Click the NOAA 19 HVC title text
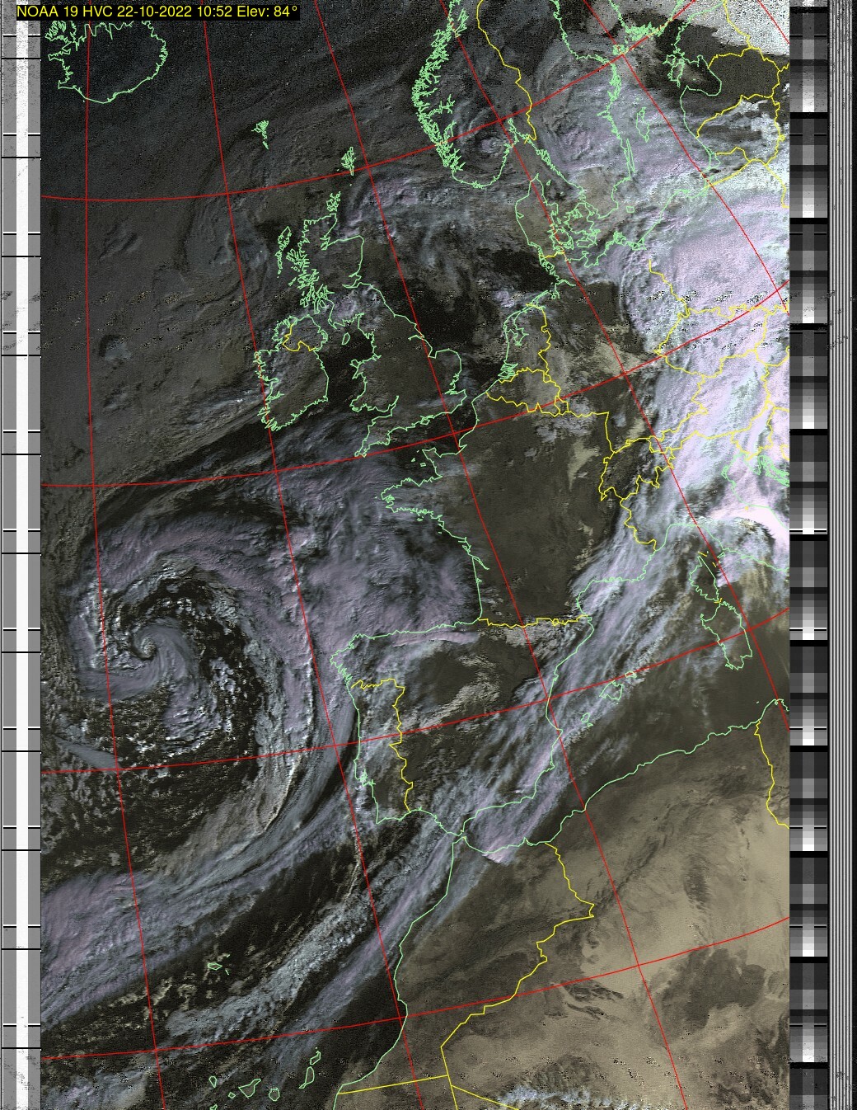Viewport: 857px width, 1110px height. (x=157, y=11)
